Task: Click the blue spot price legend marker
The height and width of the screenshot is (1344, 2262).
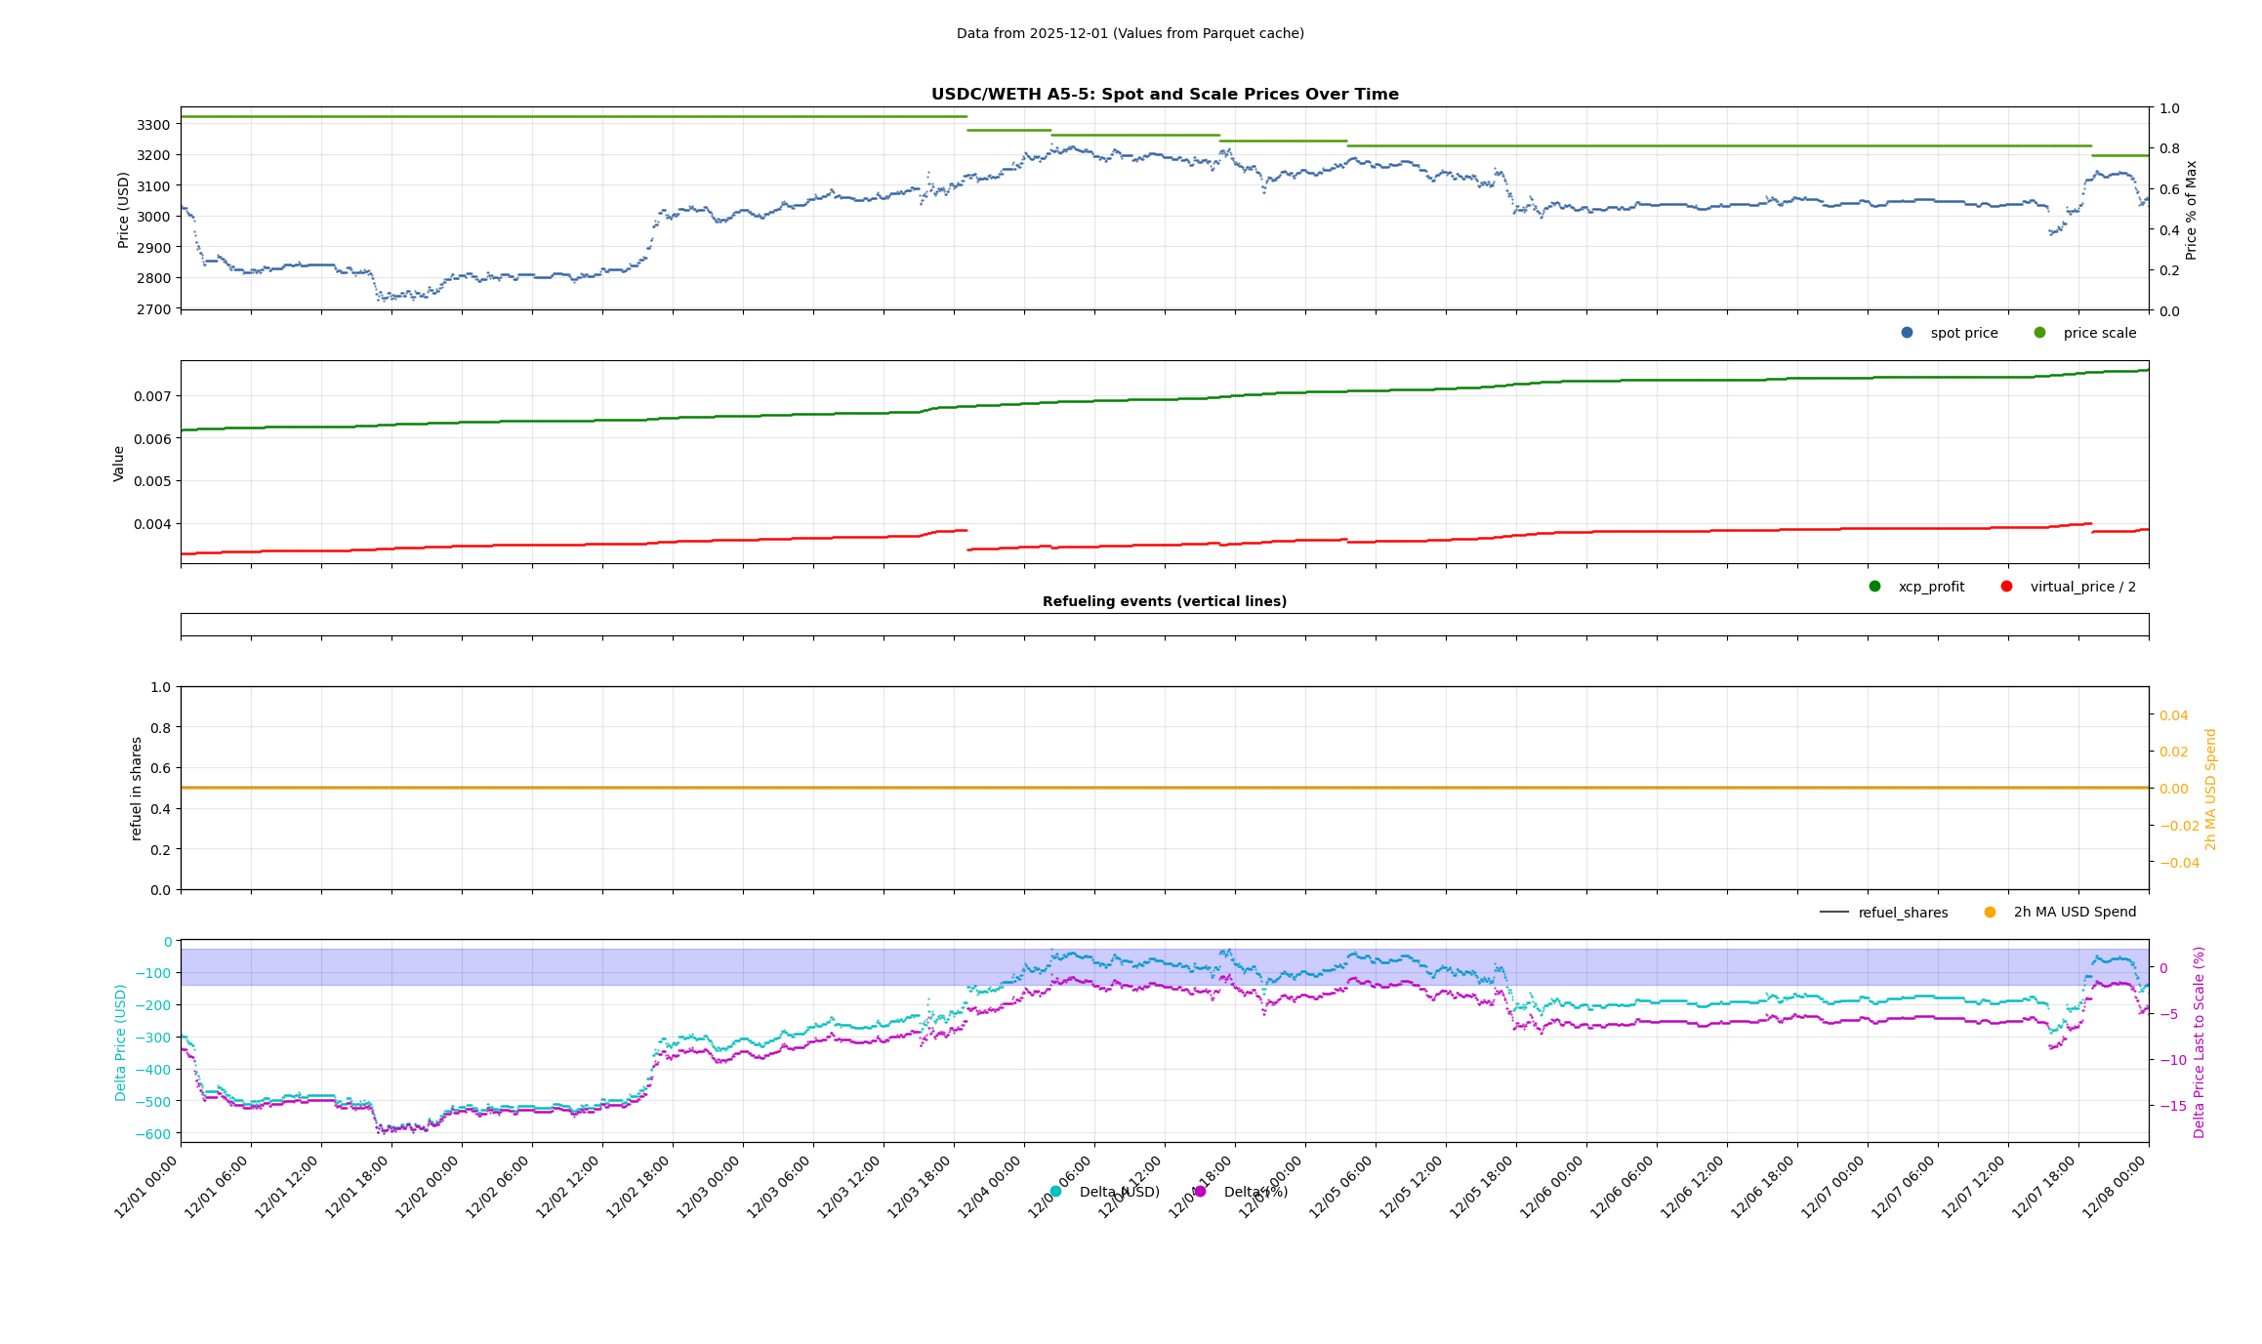Action: point(1907,333)
